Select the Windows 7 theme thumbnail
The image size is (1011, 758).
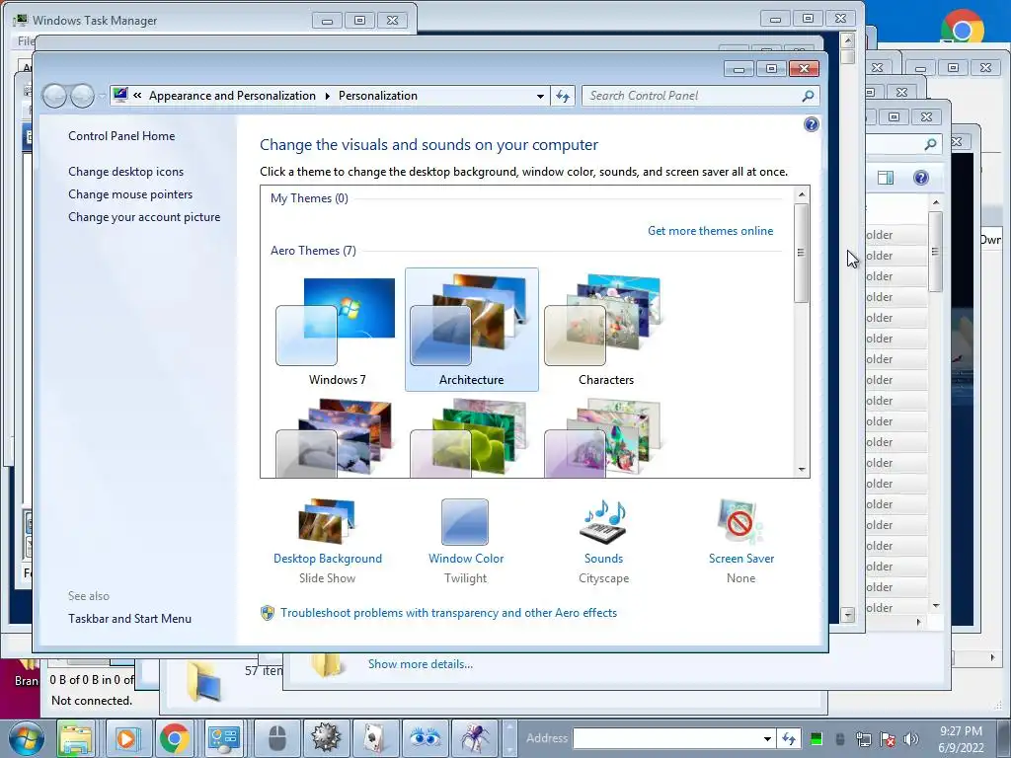point(337,330)
